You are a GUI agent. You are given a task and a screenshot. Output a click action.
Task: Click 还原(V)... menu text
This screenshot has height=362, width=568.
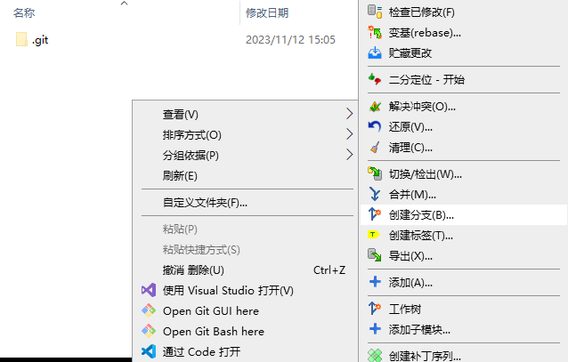click(x=410, y=126)
